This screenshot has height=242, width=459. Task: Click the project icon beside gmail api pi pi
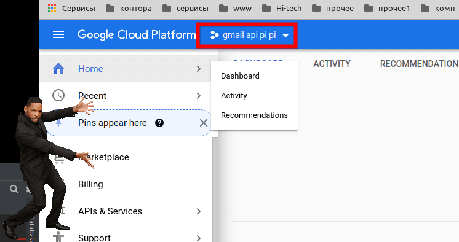214,36
